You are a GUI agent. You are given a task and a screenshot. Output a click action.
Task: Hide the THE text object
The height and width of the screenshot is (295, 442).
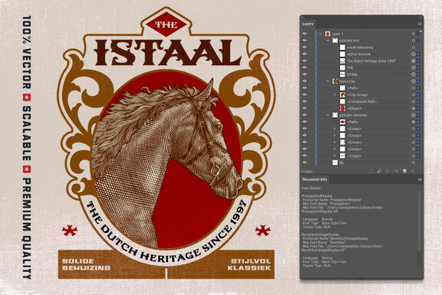tap(305, 68)
